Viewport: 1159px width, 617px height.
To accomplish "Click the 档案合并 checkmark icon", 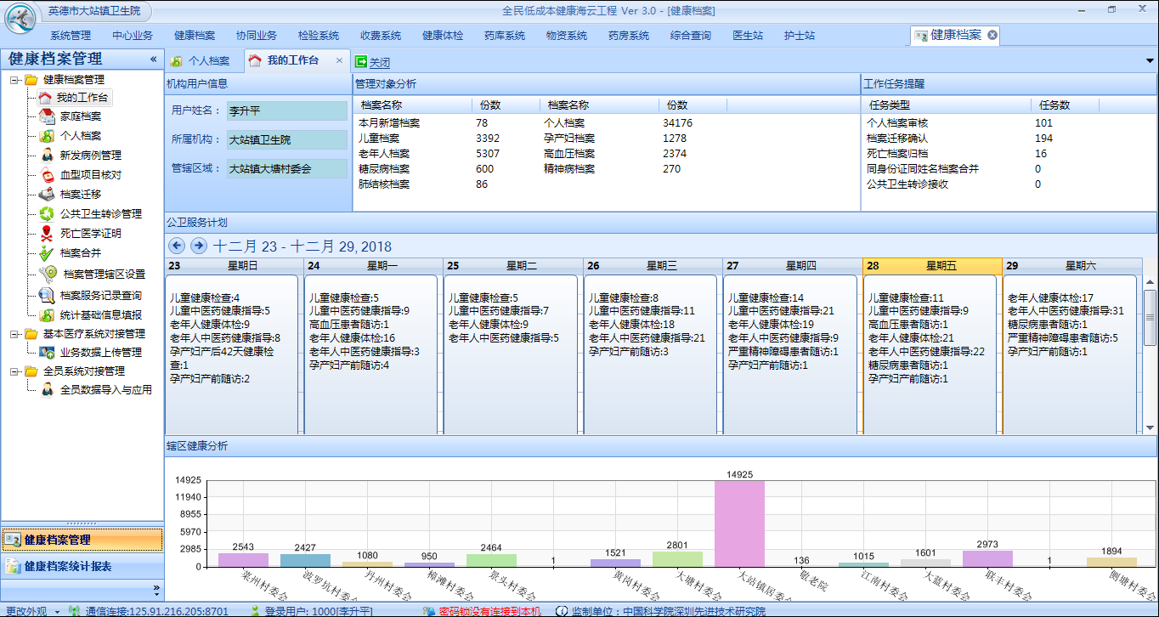I will coord(46,253).
